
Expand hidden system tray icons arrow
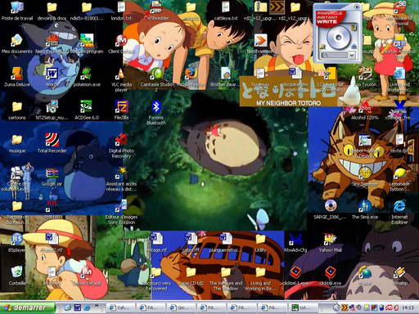tap(336, 307)
